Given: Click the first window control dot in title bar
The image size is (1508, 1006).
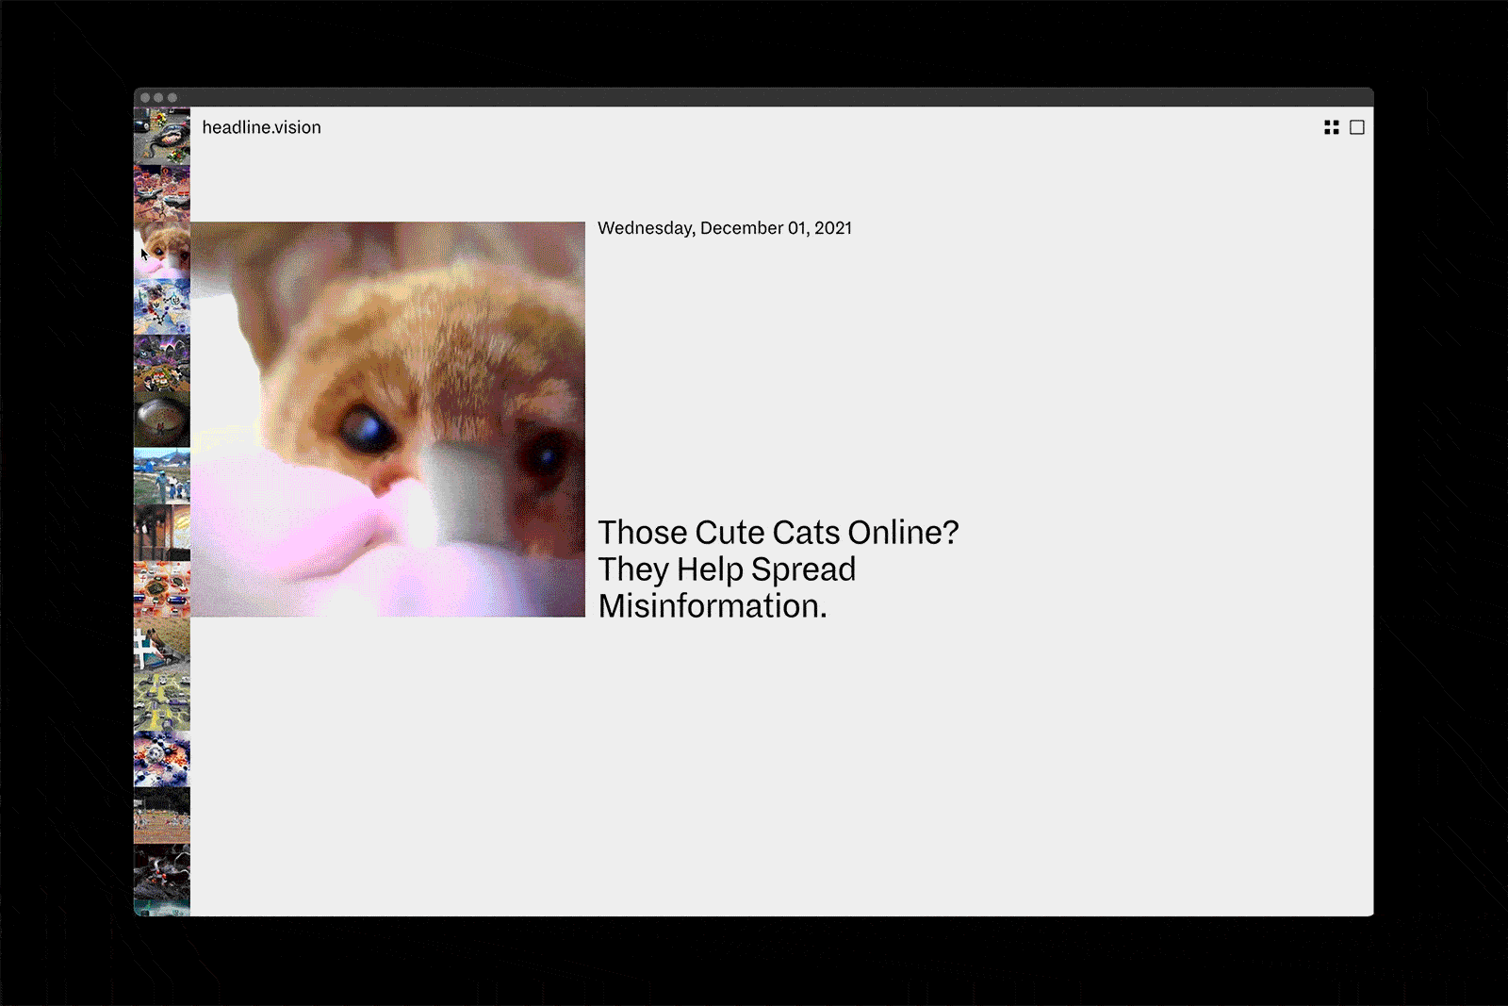Looking at the screenshot, I should [145, 97].
